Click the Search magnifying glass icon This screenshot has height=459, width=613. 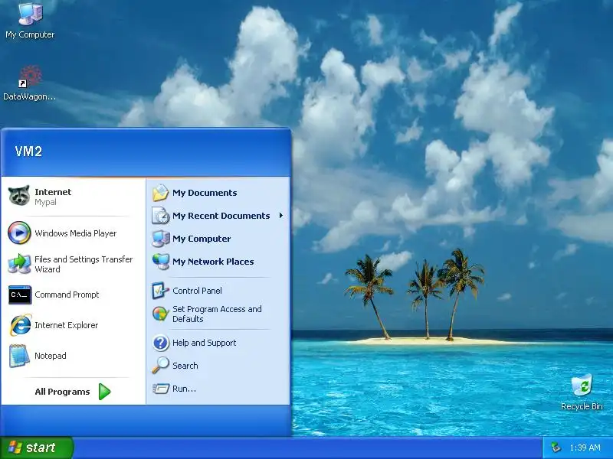point(160,366)
